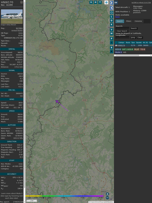Image resolution: width=152 pixels, height=203 pixels.
Task: Switch to the Search tab
Action: [x=120, y=21]
